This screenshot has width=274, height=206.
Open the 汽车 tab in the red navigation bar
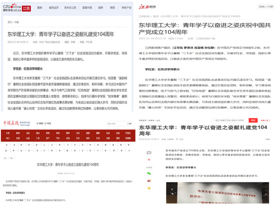pyautogui.click(x=58, y=138)
